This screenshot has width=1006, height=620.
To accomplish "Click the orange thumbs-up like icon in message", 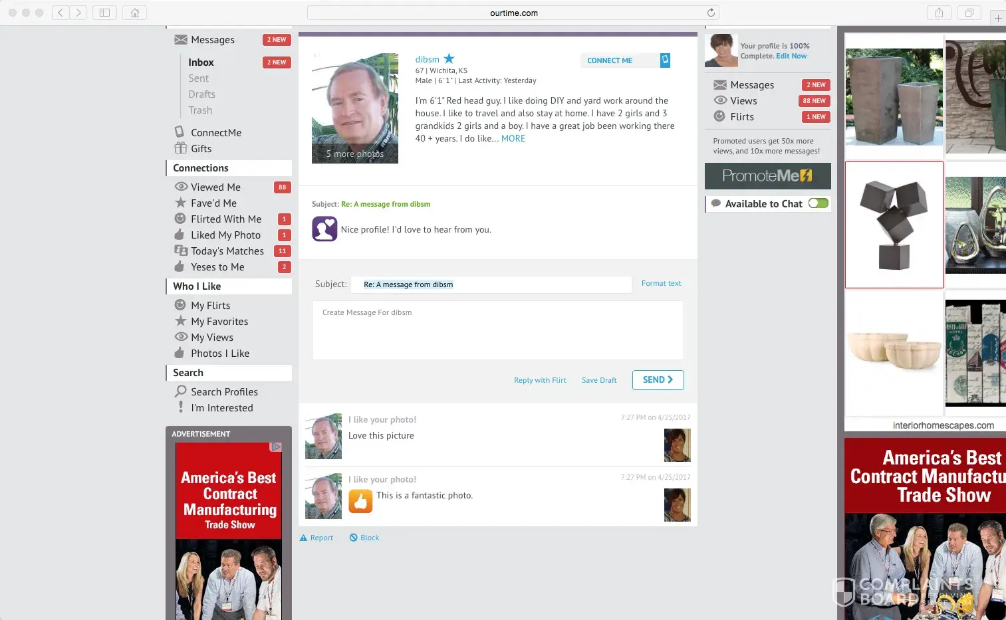I will coord(360,501).
